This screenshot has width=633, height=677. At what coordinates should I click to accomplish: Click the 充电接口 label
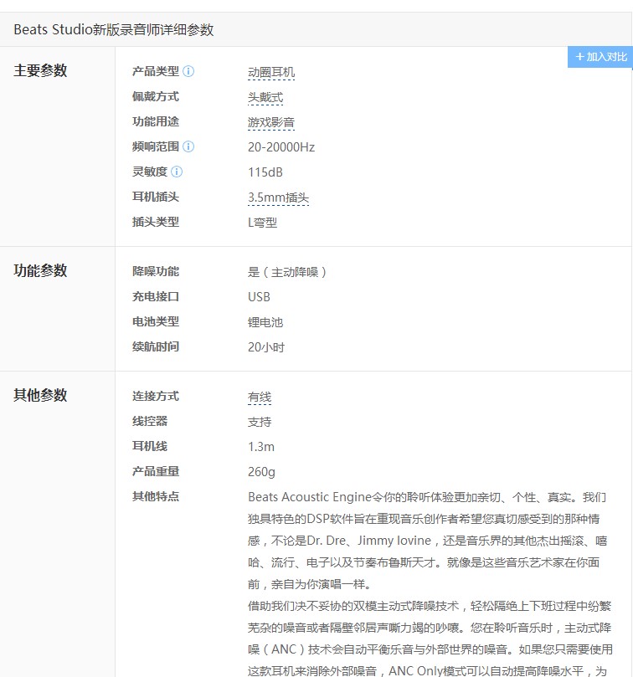coord(156,296)
